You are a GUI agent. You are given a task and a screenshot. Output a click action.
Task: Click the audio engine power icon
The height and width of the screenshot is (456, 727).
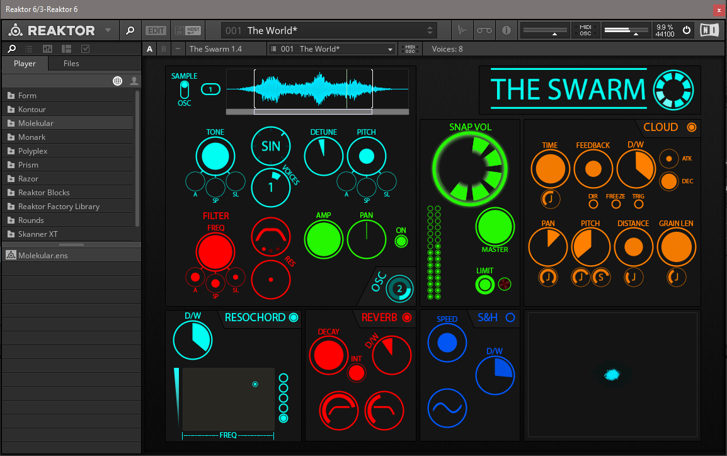click(x=687, y=30)
